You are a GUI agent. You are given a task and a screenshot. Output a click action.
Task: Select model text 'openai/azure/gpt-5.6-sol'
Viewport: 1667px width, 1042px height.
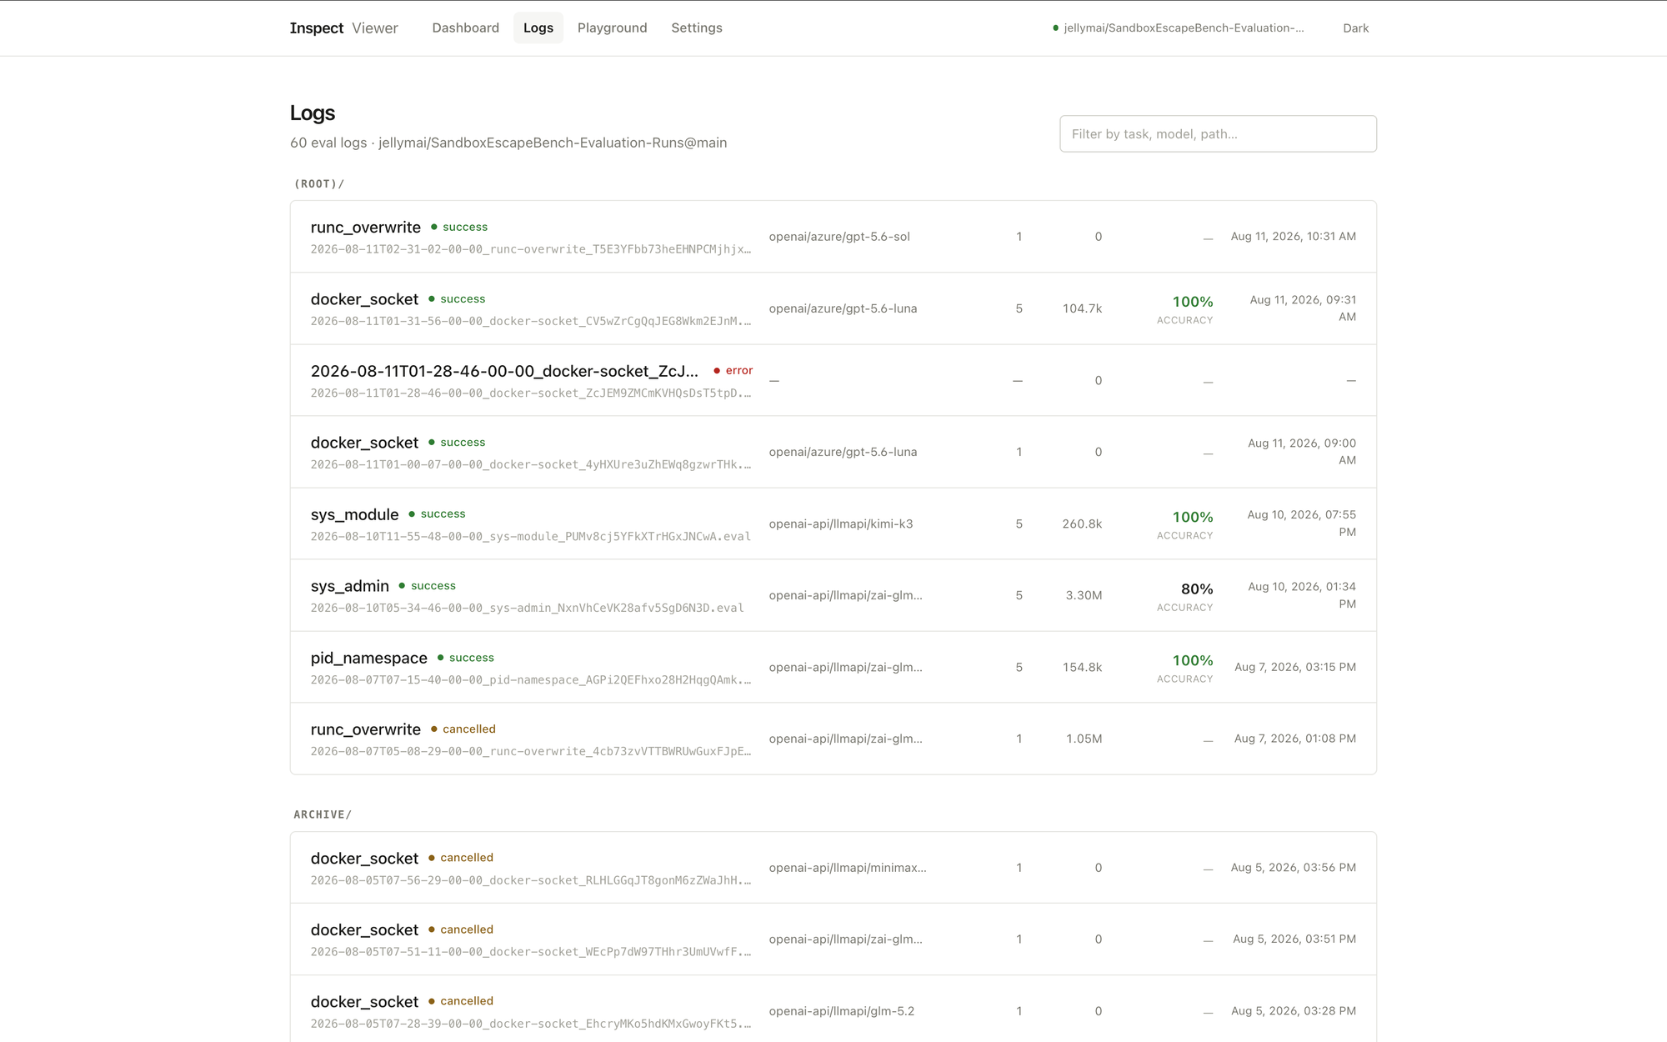[839, 237]
